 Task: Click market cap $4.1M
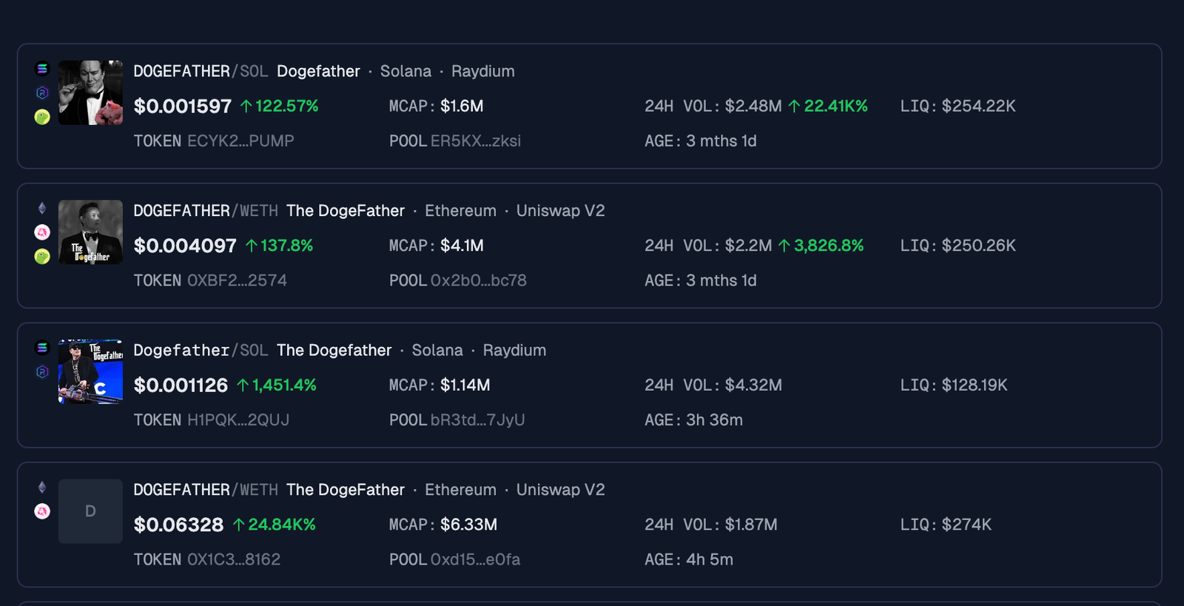coord(462,246)
